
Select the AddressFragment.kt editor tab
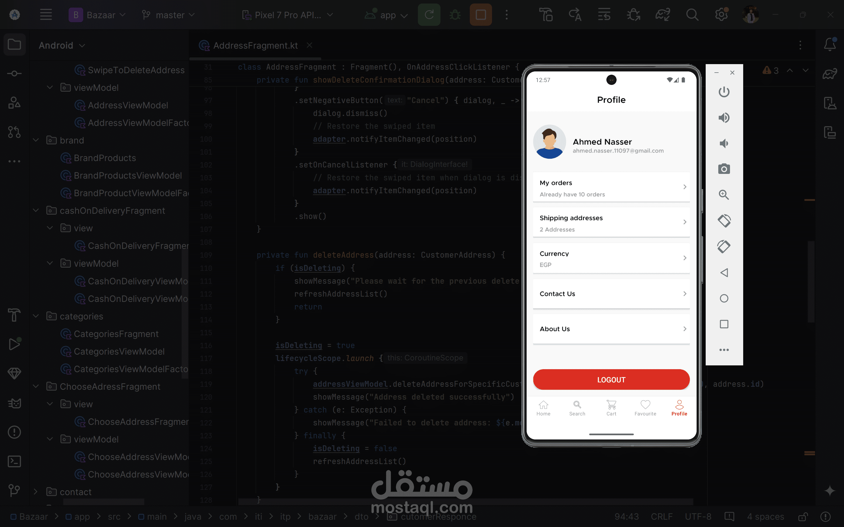[x=255, y=46]
